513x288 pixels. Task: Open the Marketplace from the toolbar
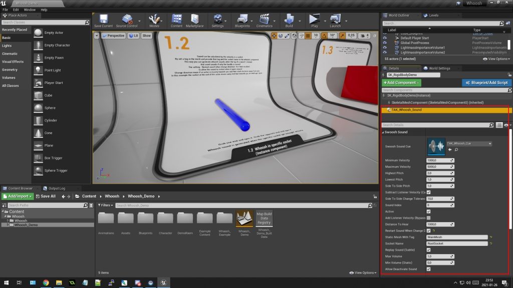tap(194, 19)
